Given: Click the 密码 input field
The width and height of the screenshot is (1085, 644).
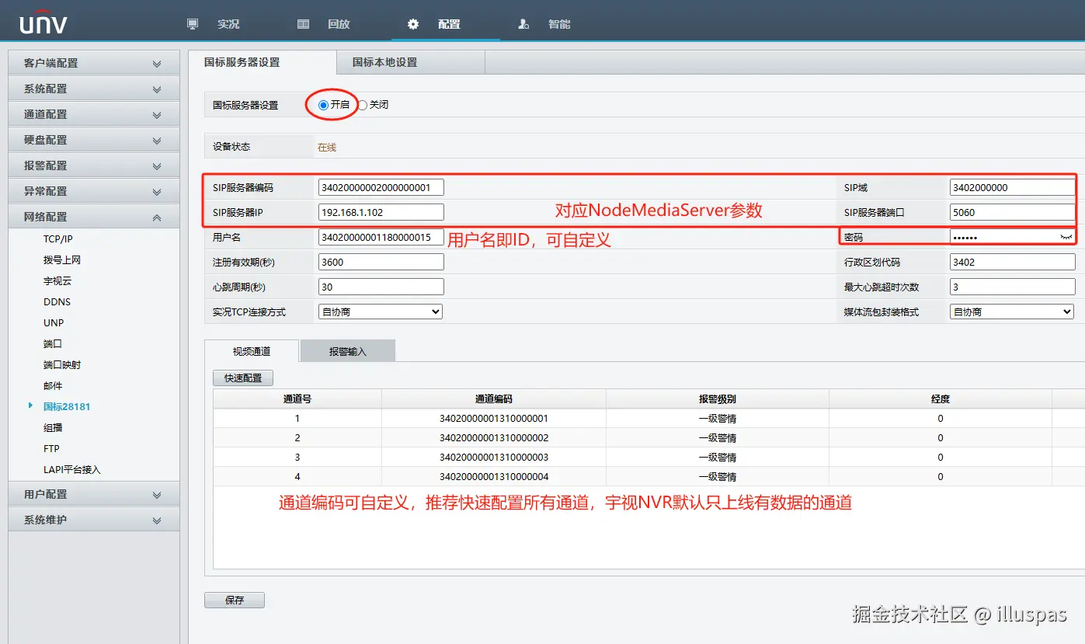Looking at the screenshot, I should click(1013, 237).
